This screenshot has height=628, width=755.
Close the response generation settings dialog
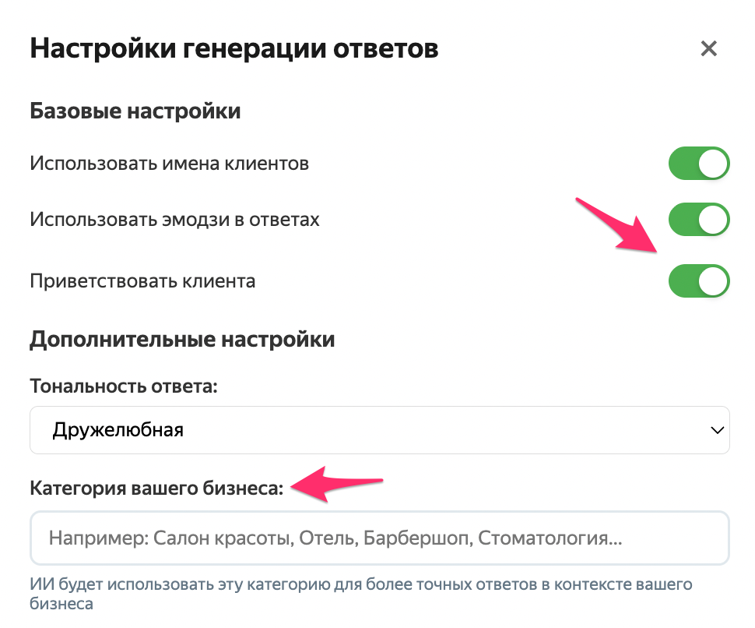click(x=708, y=49)
